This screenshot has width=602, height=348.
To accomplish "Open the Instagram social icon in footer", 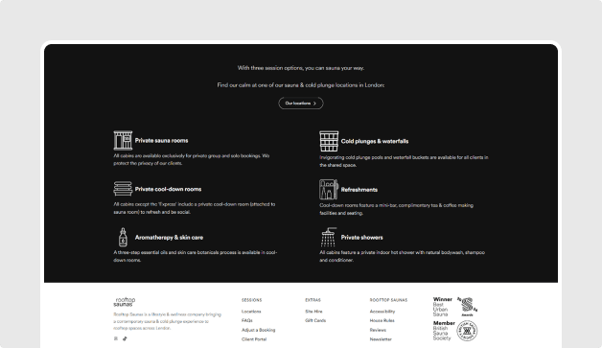I will (116, 338).
